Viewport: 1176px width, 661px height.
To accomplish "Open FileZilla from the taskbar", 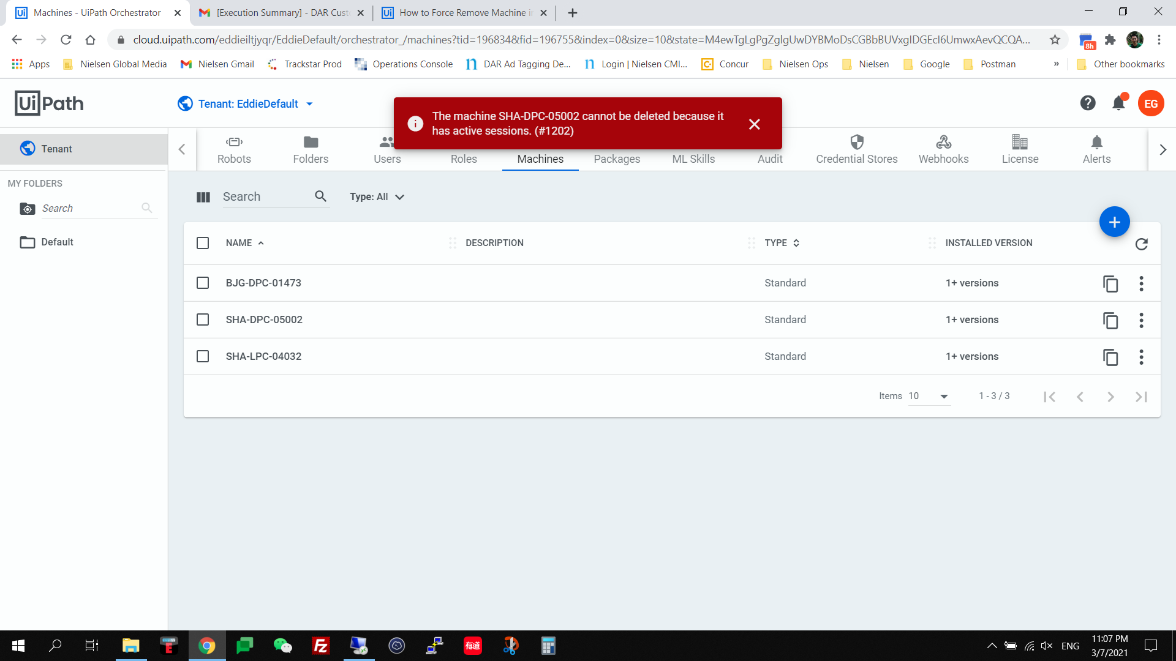I will pyautogui.click(x=321, y=646).
